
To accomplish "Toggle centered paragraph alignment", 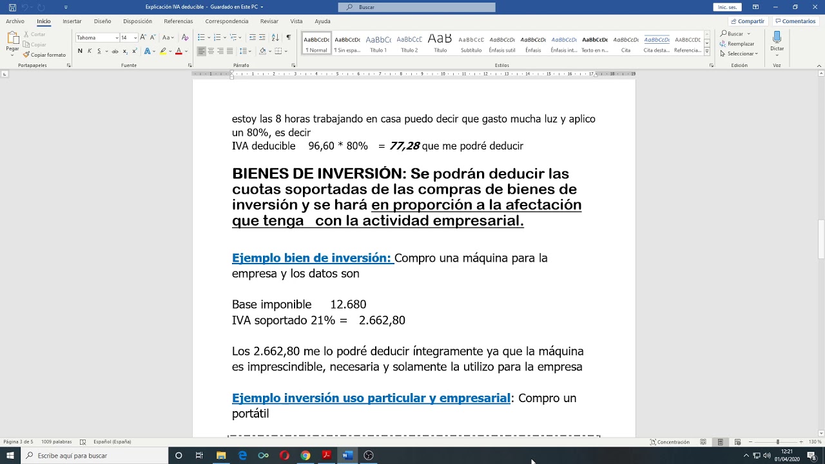I will pyautogui.click(x=211, y=51).
